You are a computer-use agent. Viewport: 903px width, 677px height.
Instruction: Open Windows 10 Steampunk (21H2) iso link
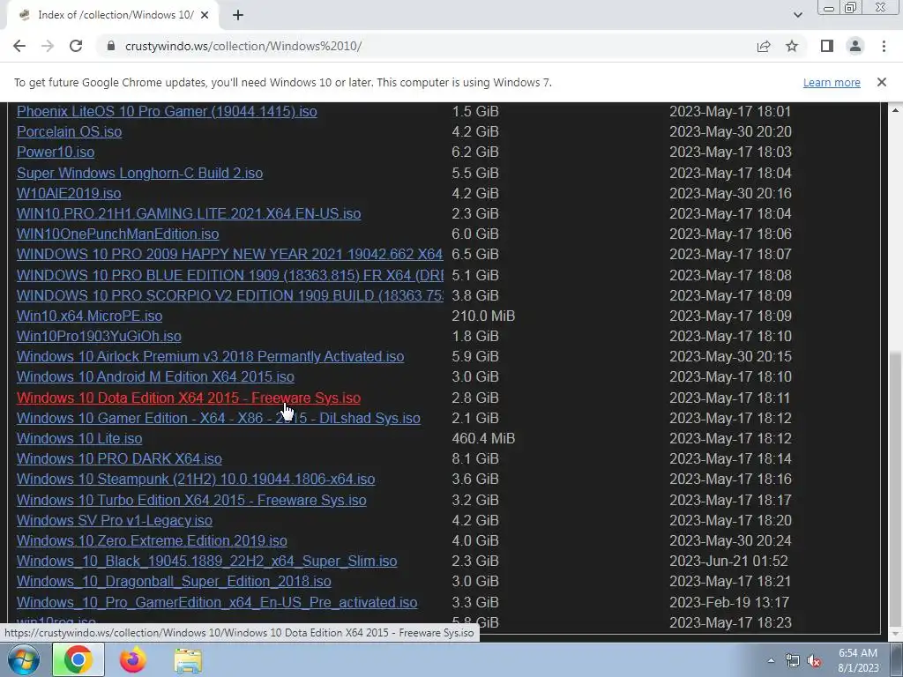pyautogui.click(x=196, y=479)
